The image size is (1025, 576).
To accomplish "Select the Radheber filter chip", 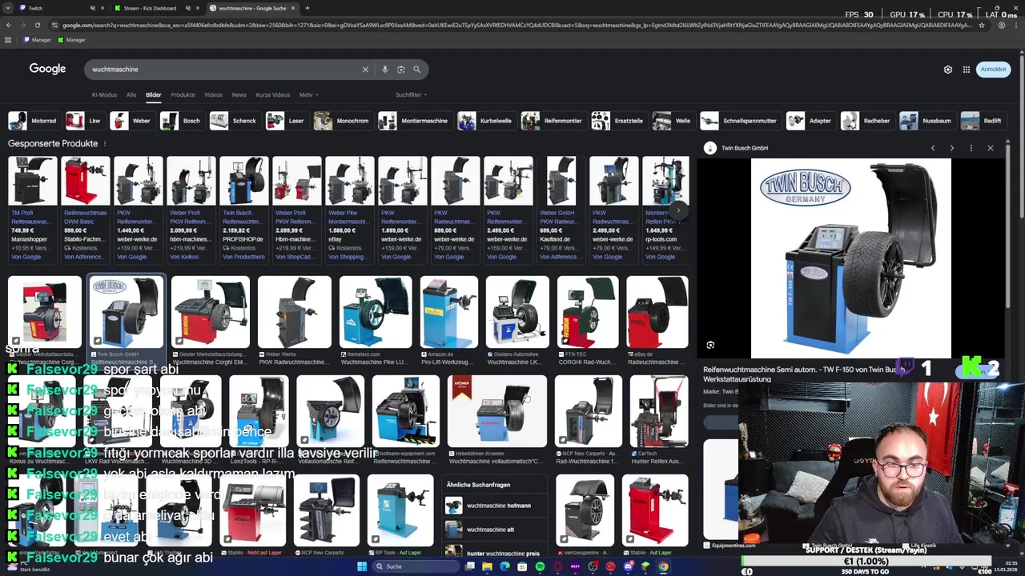I will 866,121.
